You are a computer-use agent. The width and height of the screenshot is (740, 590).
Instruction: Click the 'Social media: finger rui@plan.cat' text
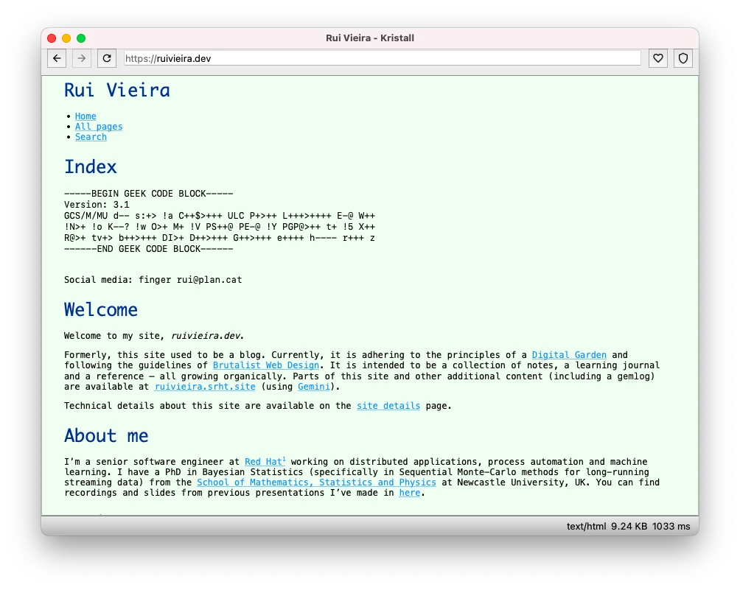coord(153,280)
